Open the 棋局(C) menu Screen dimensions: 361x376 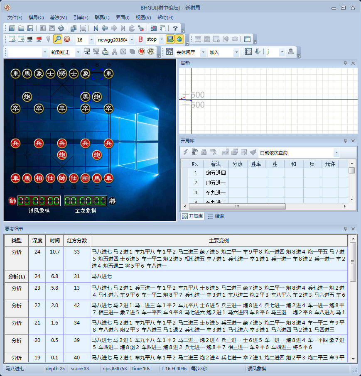[36, 17]
